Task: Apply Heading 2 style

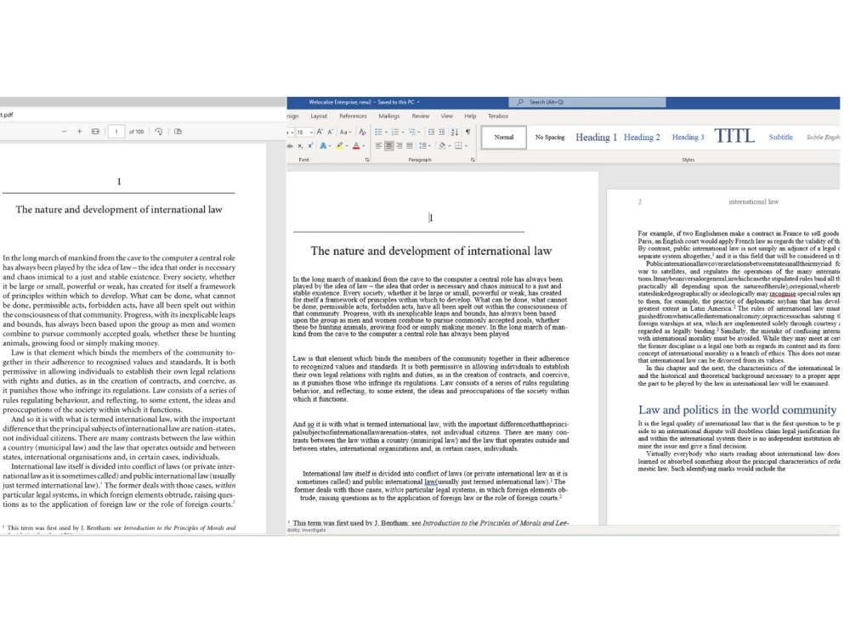Action: pyautogui.click(x=642, y=137)
